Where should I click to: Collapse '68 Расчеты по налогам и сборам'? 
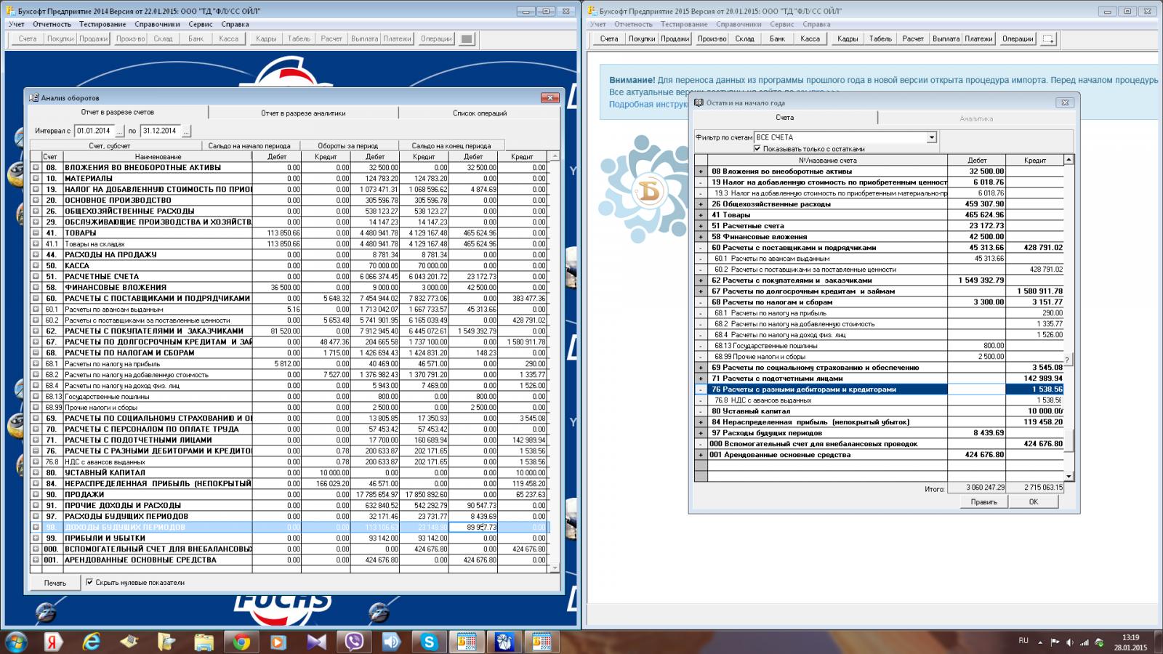click(x=701, y=302)
